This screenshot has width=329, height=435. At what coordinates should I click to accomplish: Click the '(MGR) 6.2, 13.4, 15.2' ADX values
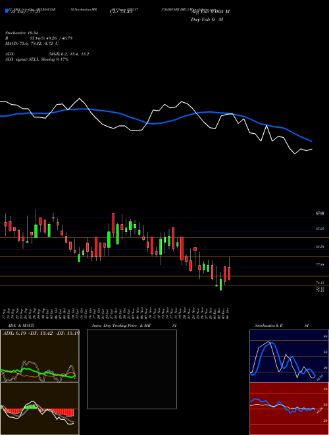[68, 54]
